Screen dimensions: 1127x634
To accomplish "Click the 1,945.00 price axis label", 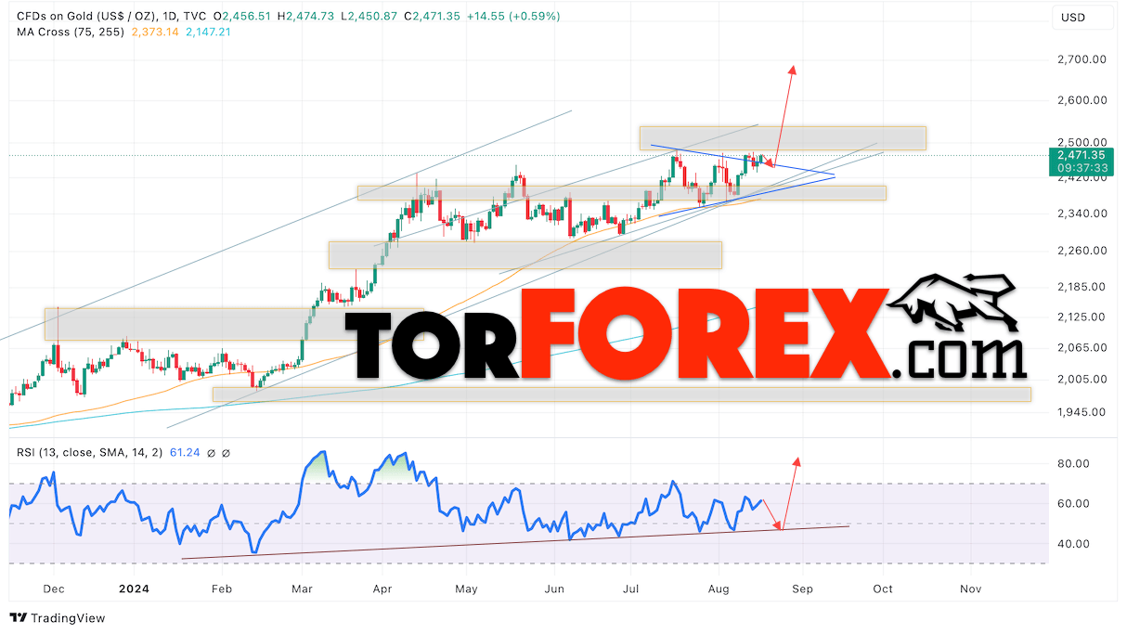I will [1082, 412].
